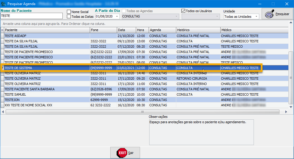This screenshot has height=159, width=294.
Task: Click the magnifying glass Pesquisar icon
Action: 270,14
